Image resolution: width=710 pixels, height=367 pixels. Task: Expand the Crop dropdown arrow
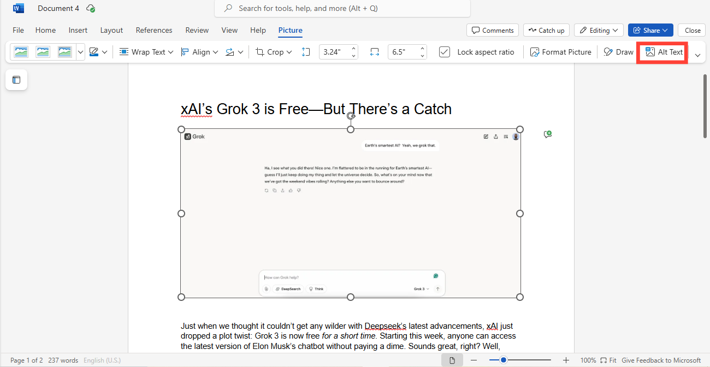pos(289,52)
